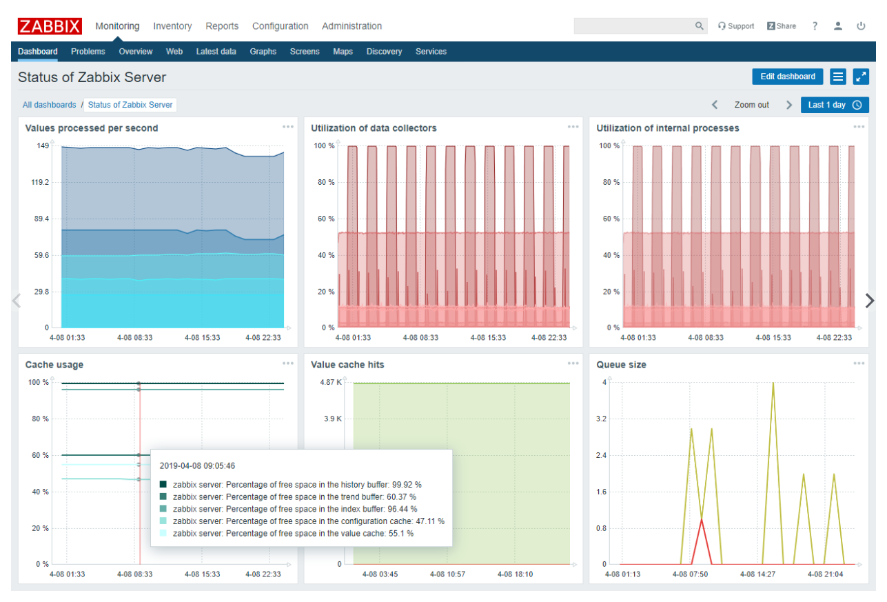Click the Value cache hits title
Viewport: 887px width, 602px height.
click(x=347, y=365)
